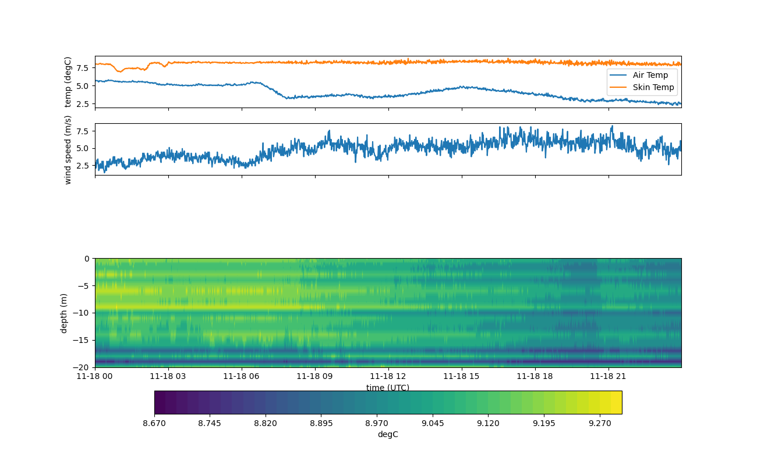This screenshot has height=465, width=757.
Task: Choose the 11-18 06 time tick label
Action: pos(242,376)
